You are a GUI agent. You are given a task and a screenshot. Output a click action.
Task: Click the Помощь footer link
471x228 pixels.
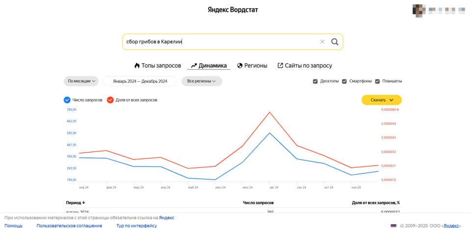pos(13,226)
